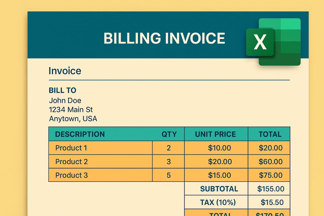Image resolution: width=324 pixels, height=216 pixels.
Task: Select the BILLING INVOICE banner title
Action: point(164,38)
